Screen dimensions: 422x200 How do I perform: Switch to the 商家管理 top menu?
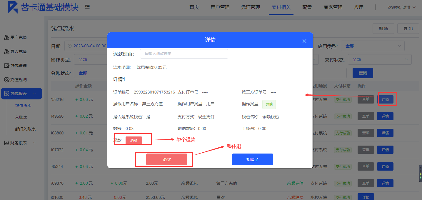coord(333,7)
